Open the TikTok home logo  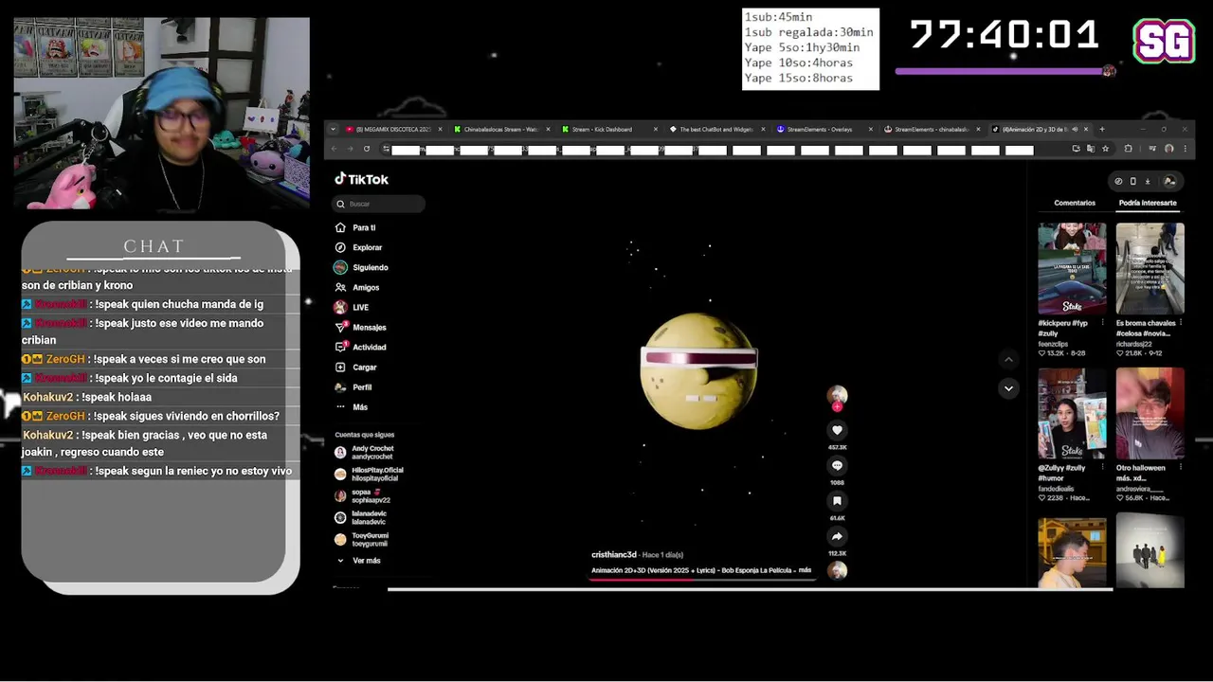coord(361,179)
